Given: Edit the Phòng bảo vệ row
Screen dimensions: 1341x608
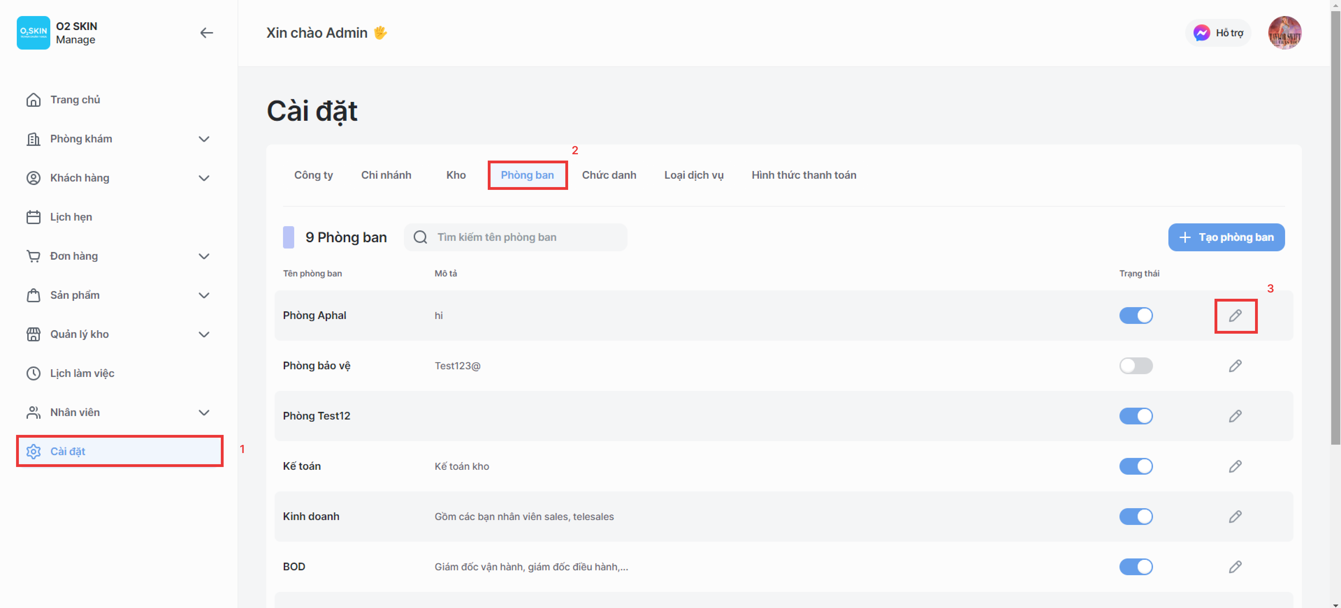Looking at the screenshot, I should tap(1235, 366).
